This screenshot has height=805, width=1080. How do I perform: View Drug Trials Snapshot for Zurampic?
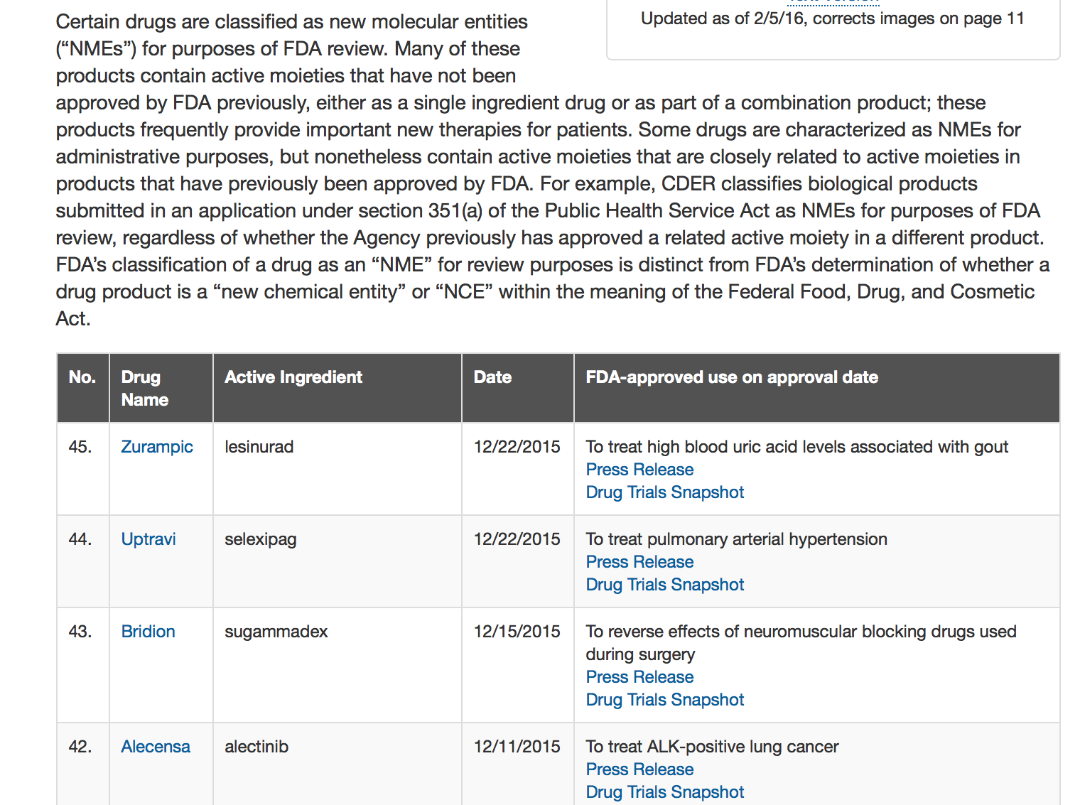pos(664,492)
